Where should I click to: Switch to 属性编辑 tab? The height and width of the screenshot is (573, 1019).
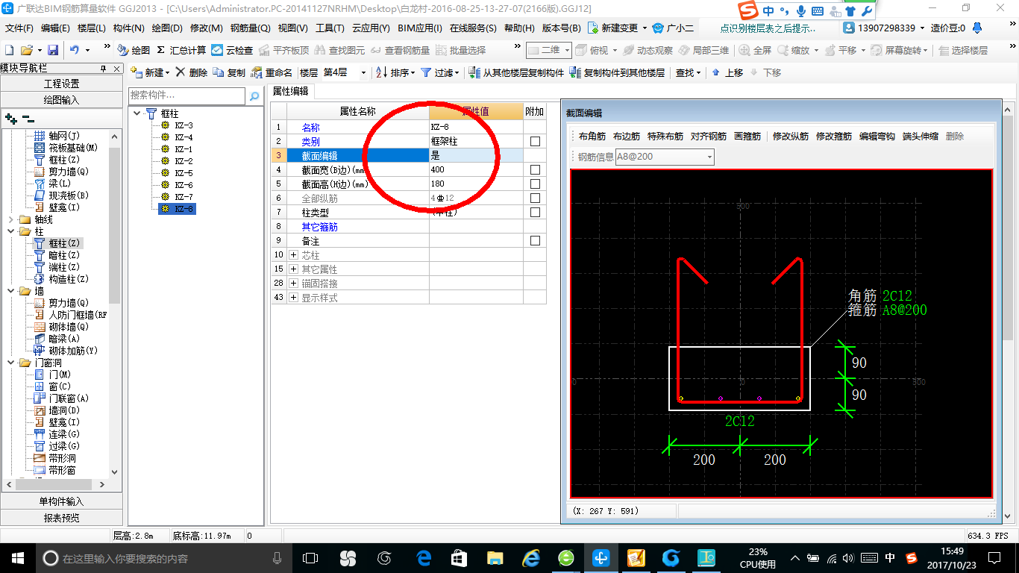point(290,91)
